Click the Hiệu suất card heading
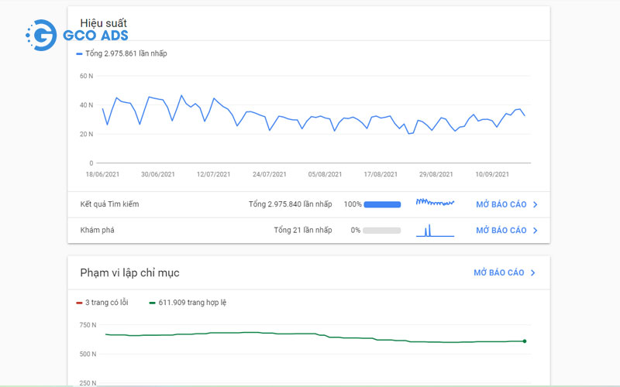Viewport: 620px width, 387px height. pyautogui.click(x=103, y=24)
